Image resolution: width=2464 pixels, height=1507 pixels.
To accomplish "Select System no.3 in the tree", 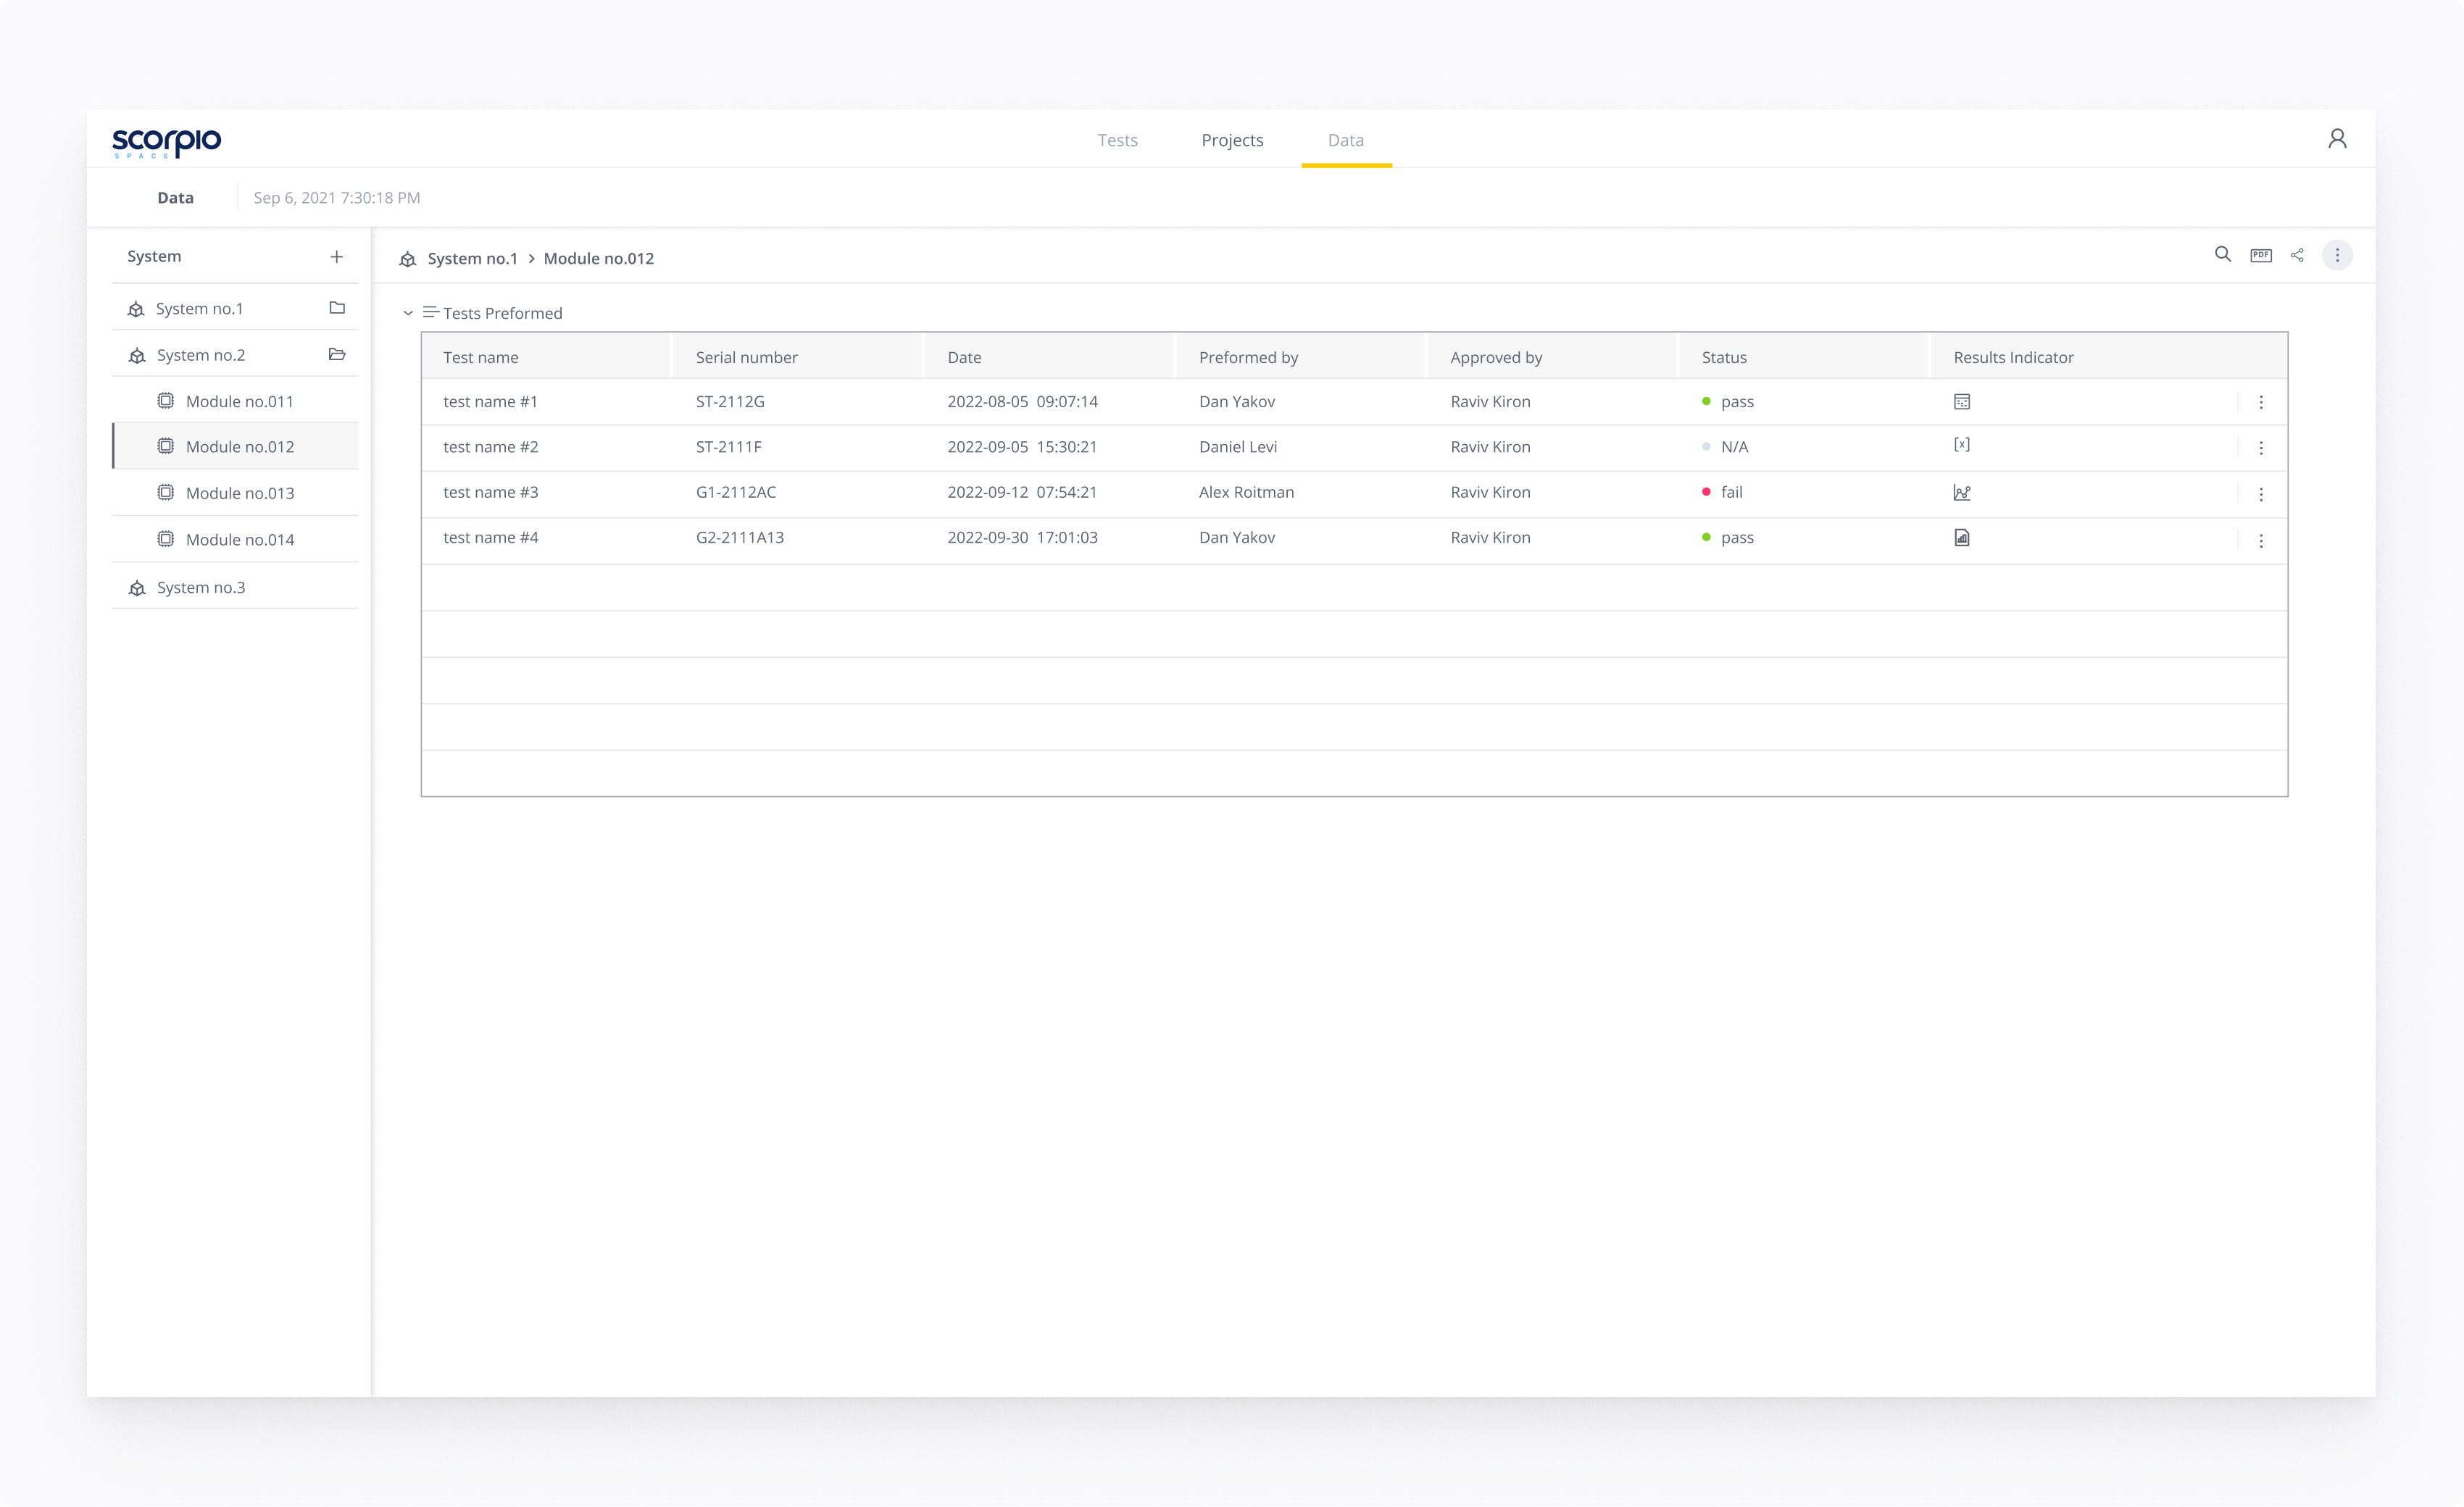I will pos(235,587).
